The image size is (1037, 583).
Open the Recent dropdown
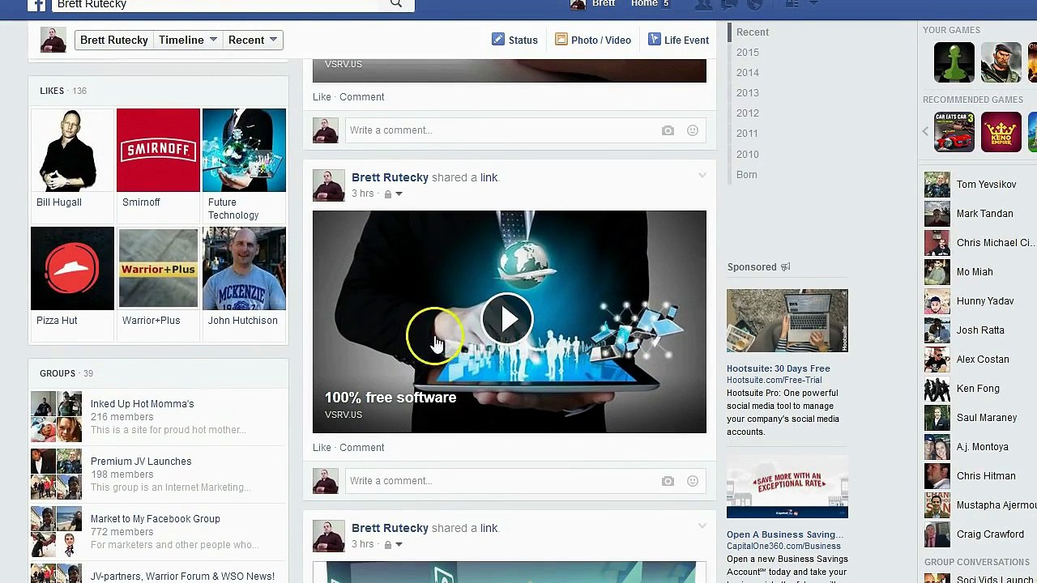coord(252,40)
